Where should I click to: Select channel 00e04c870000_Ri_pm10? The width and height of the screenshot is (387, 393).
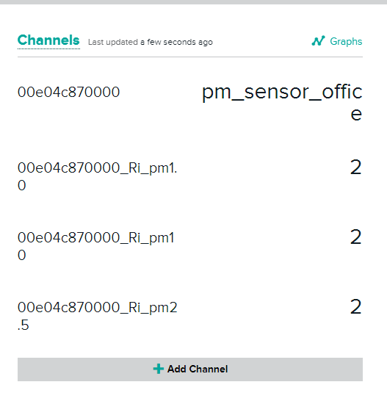tap(96, 246)
